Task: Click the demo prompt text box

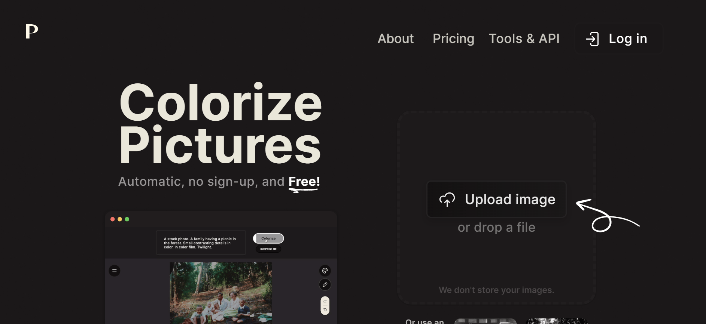Action: [201, 243]
